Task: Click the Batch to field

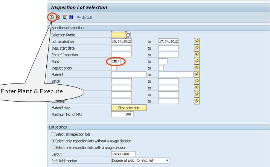Action: click(x=168, y=81)
